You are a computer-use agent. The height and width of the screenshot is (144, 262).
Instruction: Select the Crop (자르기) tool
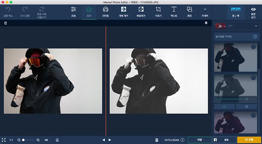[x=158, y=12]
